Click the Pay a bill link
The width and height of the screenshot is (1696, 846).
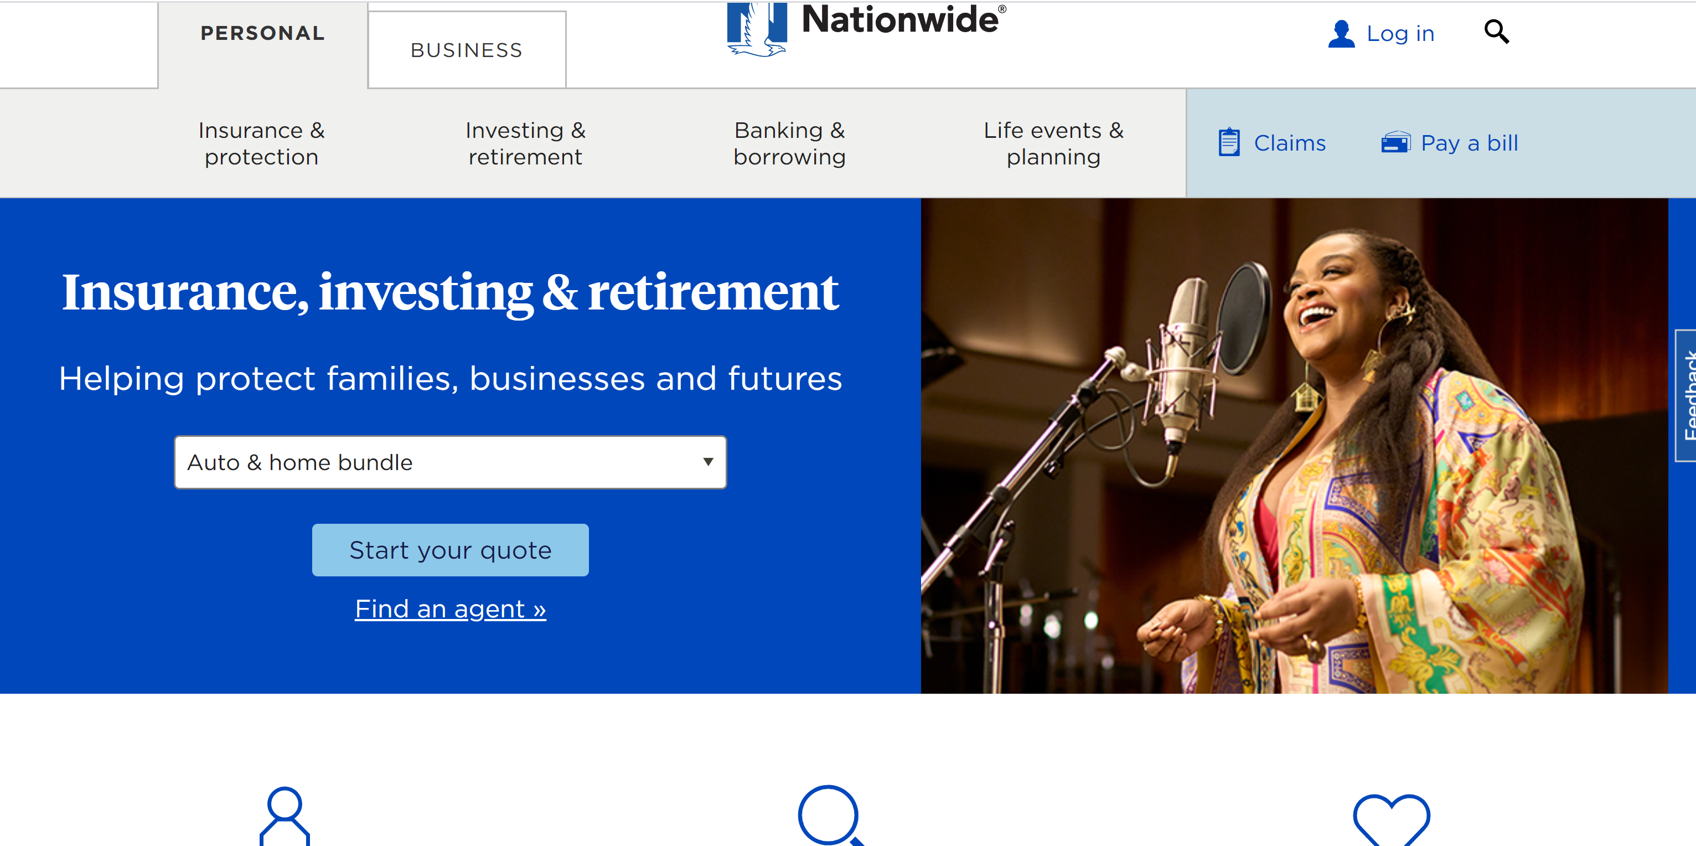[x=1469, y=143]
